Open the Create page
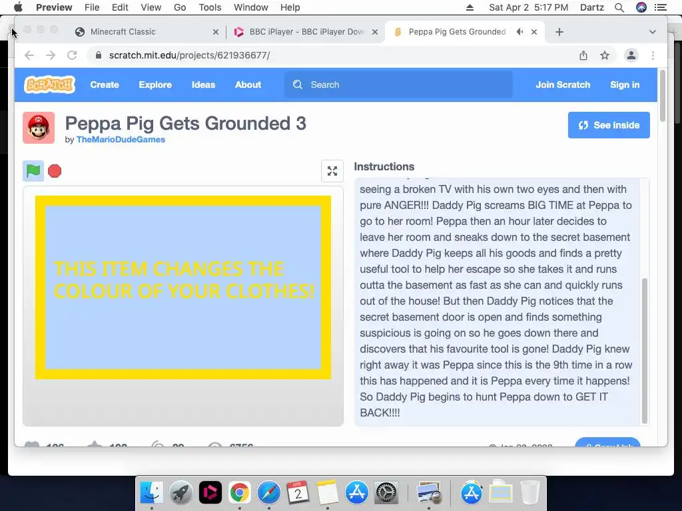 (105, 85)
